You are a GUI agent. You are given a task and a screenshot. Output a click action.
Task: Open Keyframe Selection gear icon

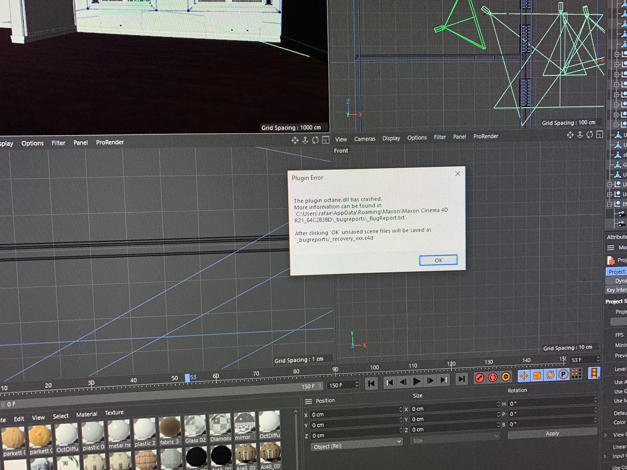(506, 377)
